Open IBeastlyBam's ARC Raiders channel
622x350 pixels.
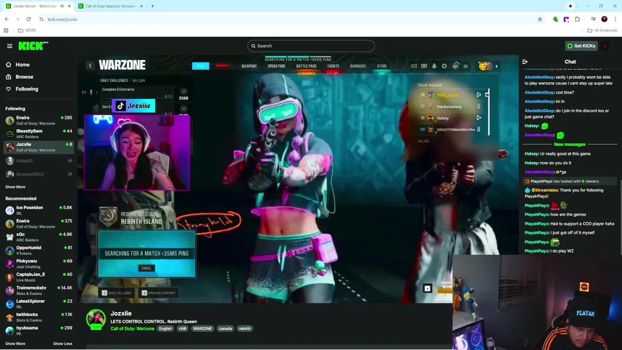[x=39, y=134]
